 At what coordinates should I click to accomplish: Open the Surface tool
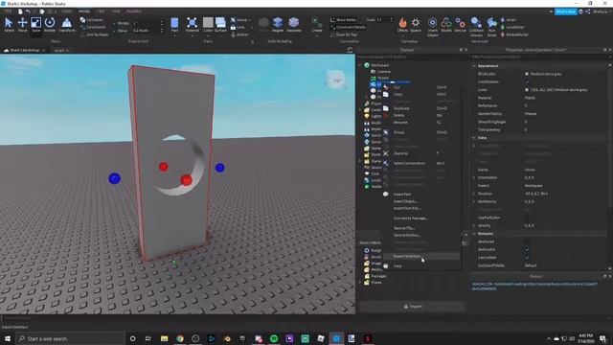[x=220, y=25]
